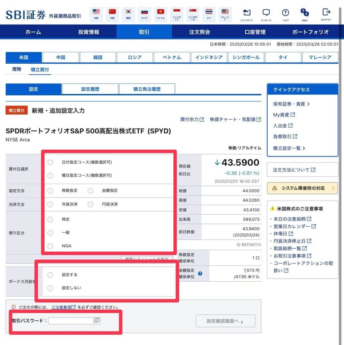344x345 pixels.
Task: Select the Thailand flag market icon
Action: (209, 14)
